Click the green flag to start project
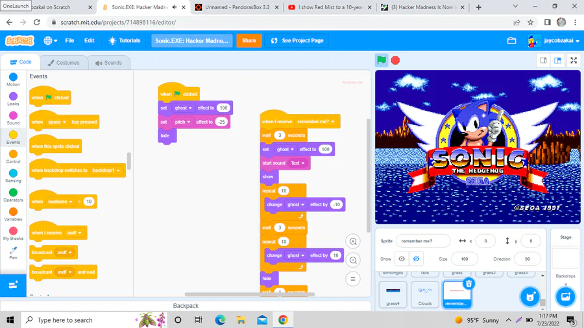Screen dimensions: 584x328 click(x=382, y=60)
